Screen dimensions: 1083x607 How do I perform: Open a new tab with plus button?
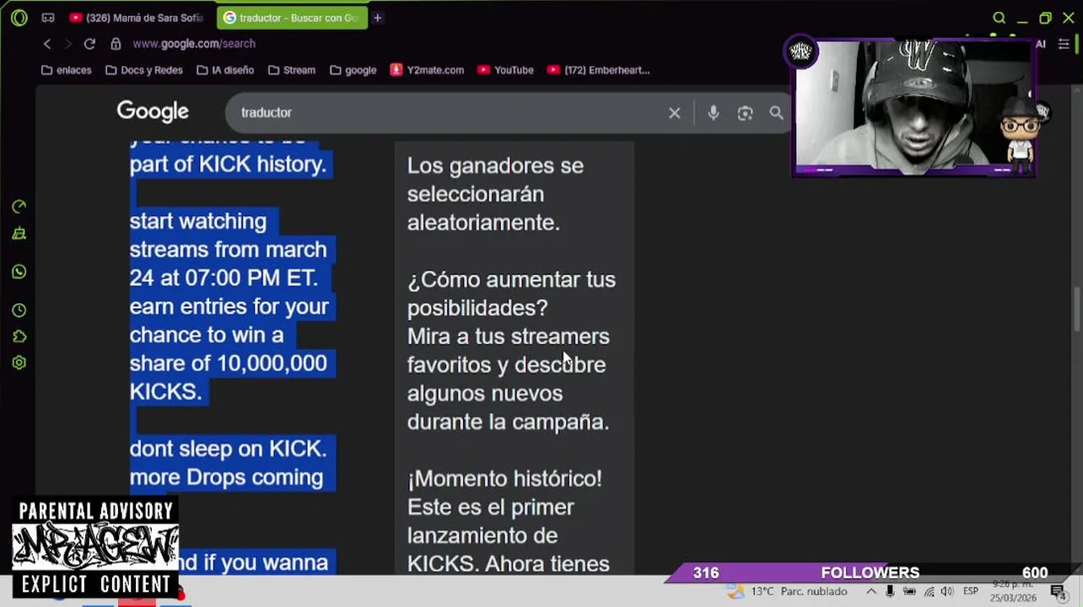(x=378, y=18)
